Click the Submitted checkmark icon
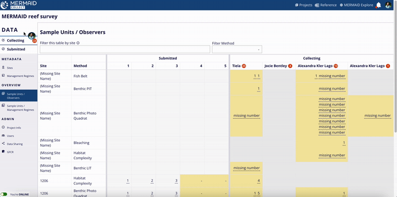This screenshot has width=397, height=197. 3,49
